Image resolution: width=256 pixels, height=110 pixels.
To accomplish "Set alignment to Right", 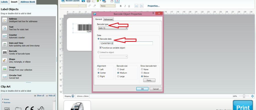I will pos(98,76).
